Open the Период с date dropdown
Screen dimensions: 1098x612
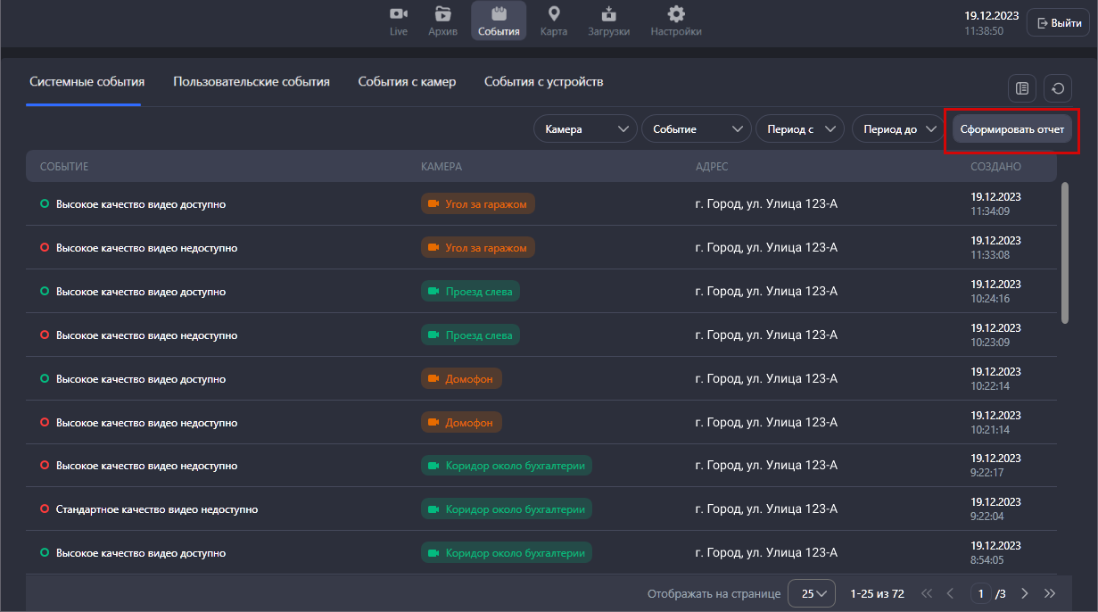click(x=799, y=129)
